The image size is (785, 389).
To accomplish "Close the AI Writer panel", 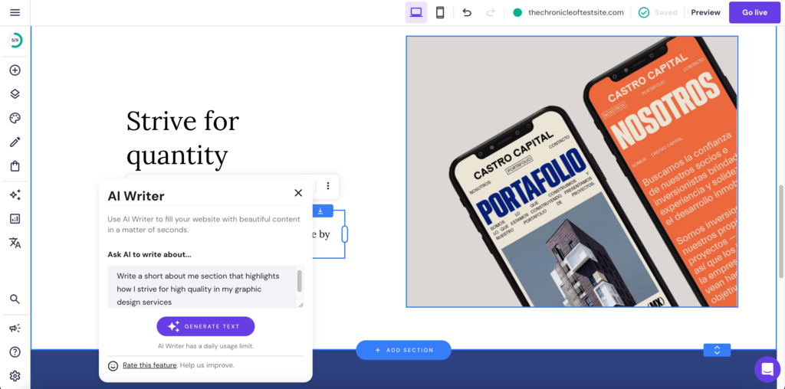I will 298,193.
